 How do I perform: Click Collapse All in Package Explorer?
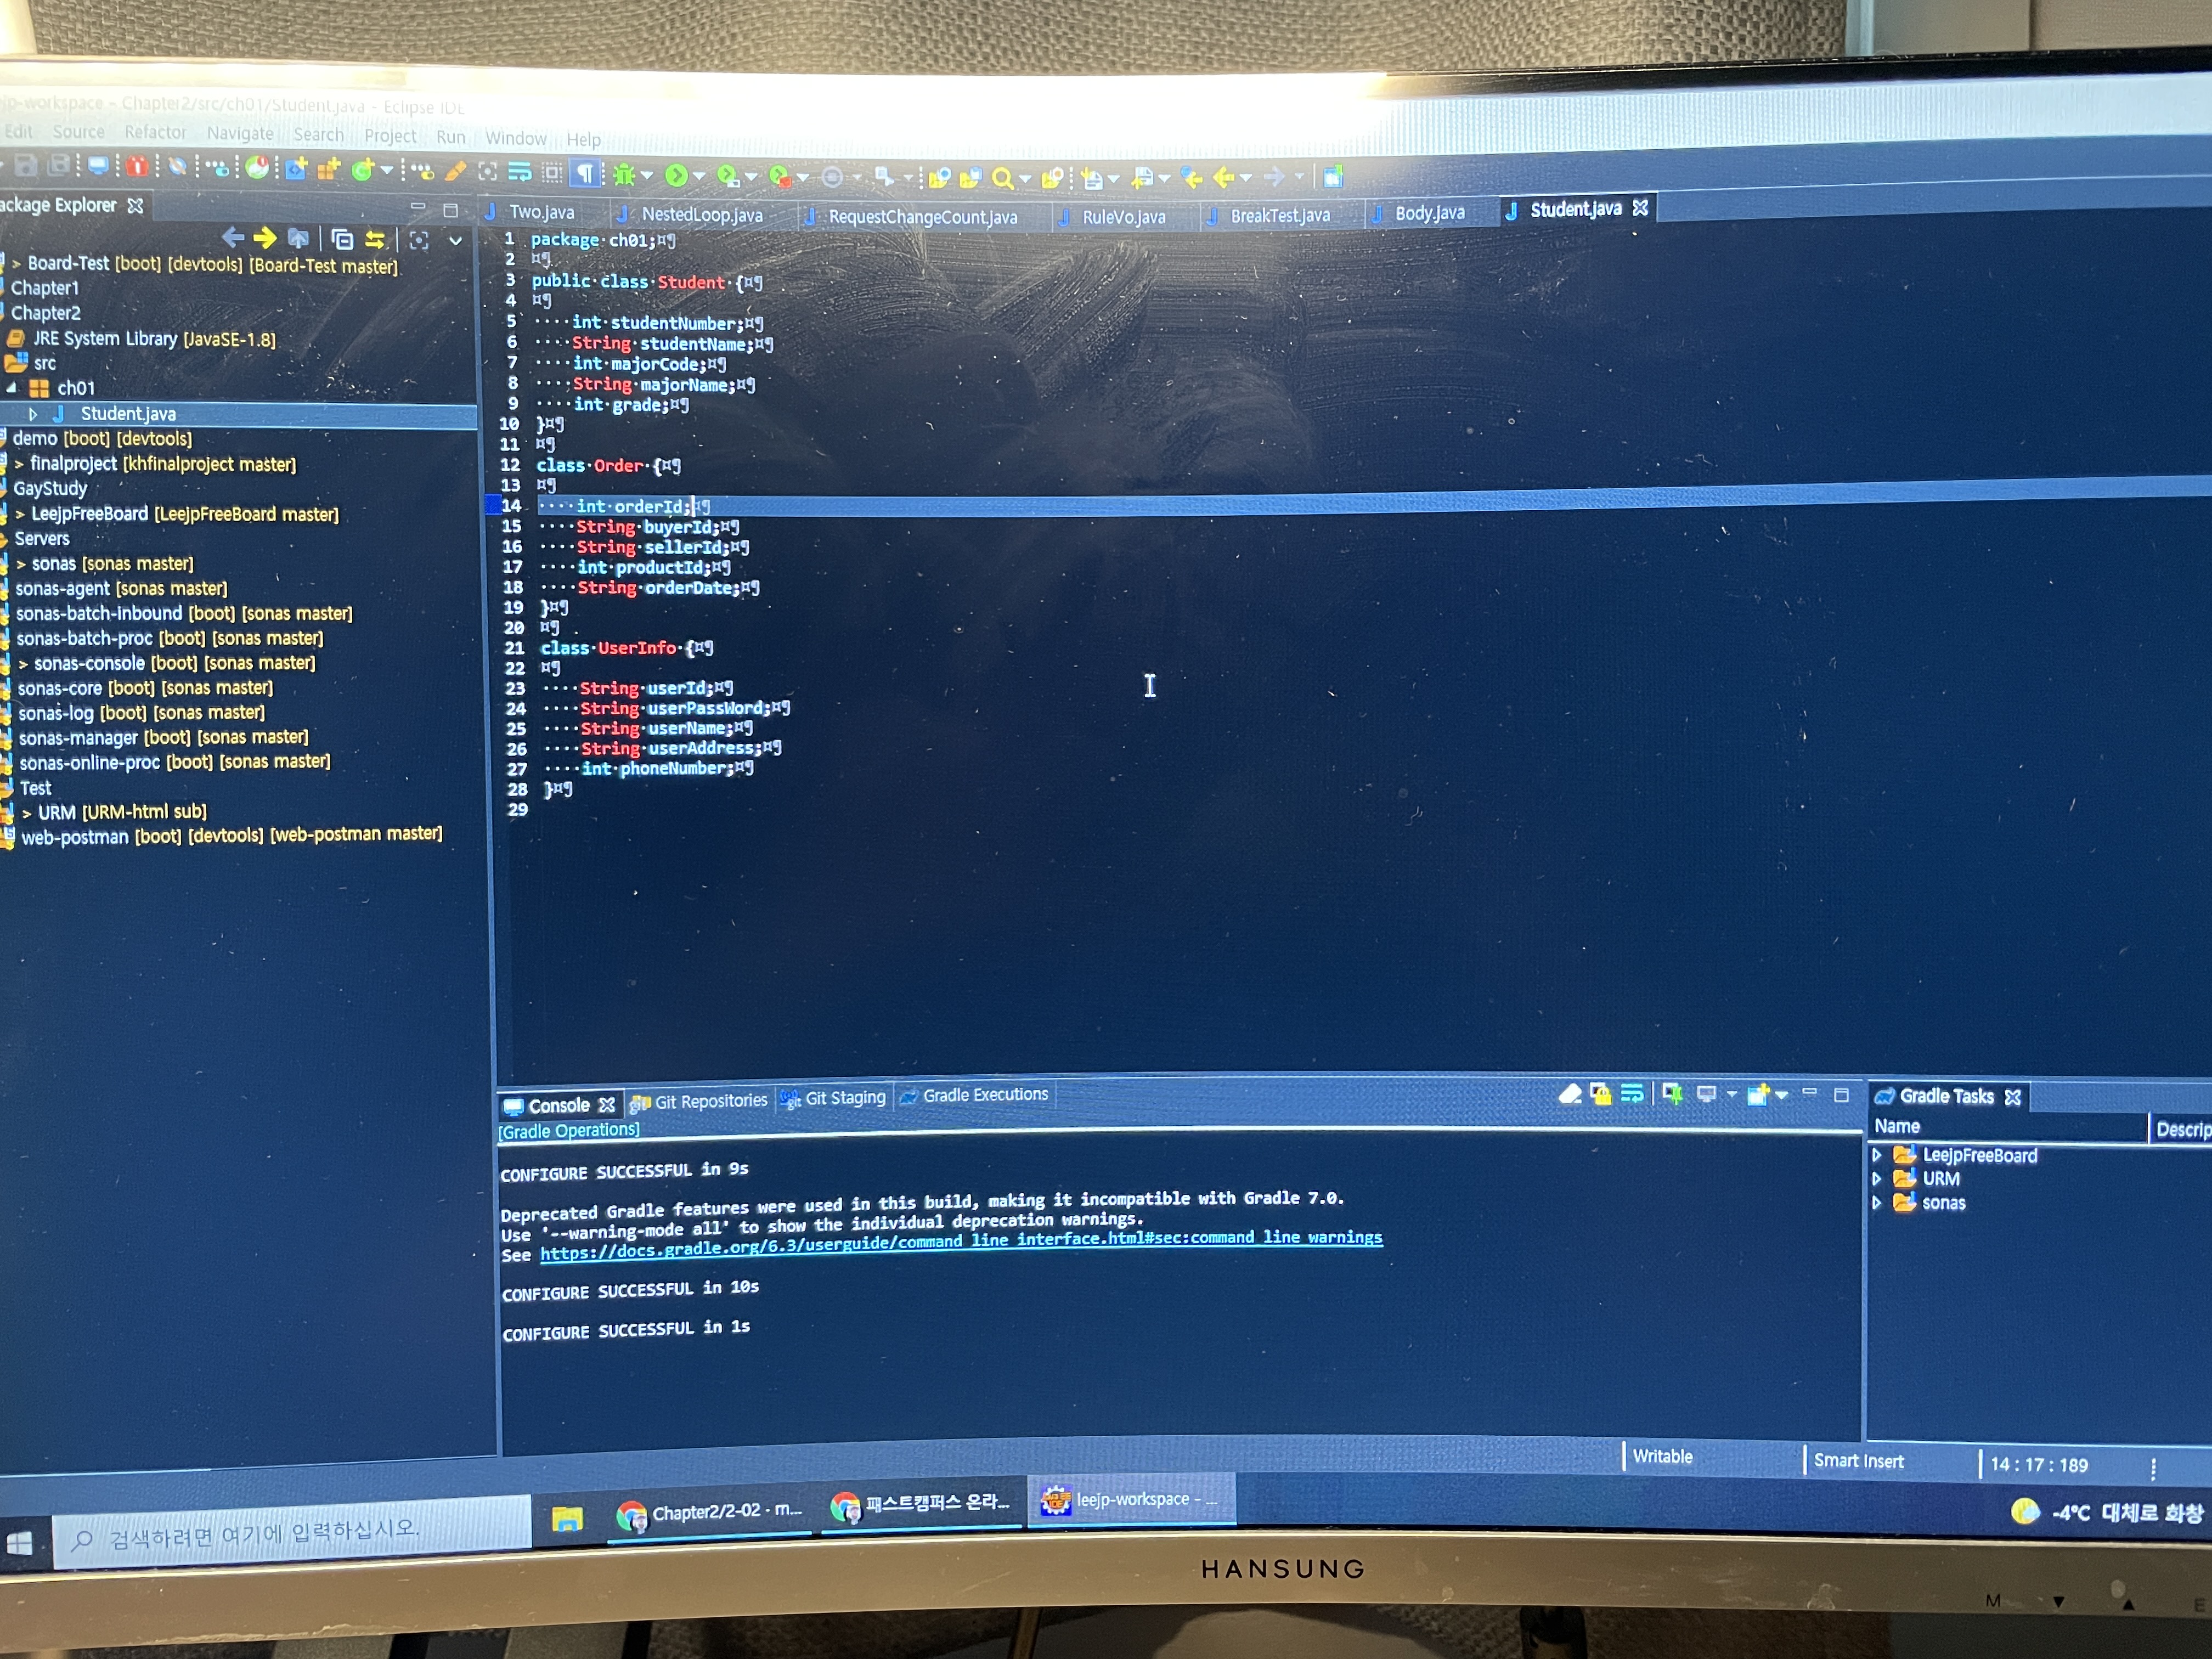coord(342,240)
